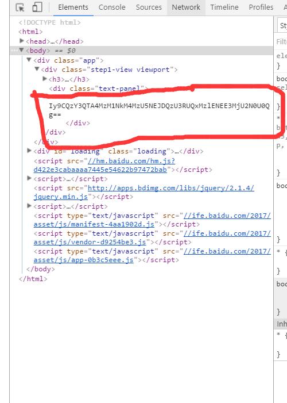Viewport: 287px width, 403px height.
Task: Expand the loading div node
Action: pos(29,151)
